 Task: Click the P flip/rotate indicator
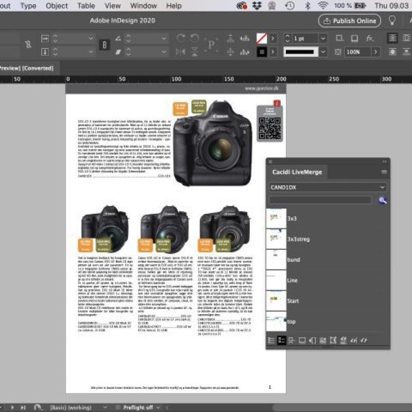tap(211, 45)
